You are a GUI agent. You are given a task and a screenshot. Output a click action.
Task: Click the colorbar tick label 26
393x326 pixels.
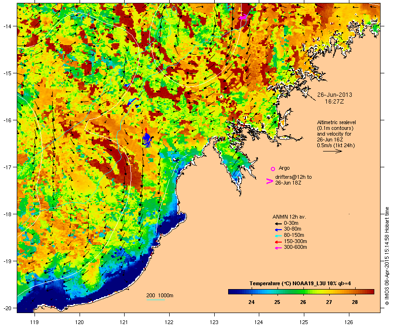click(303, 302)
